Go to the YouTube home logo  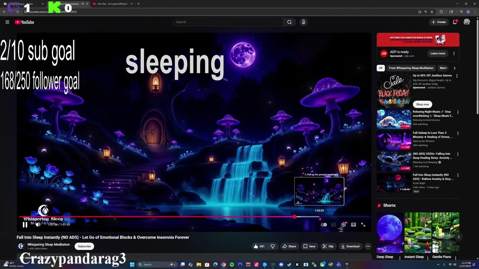24,22
